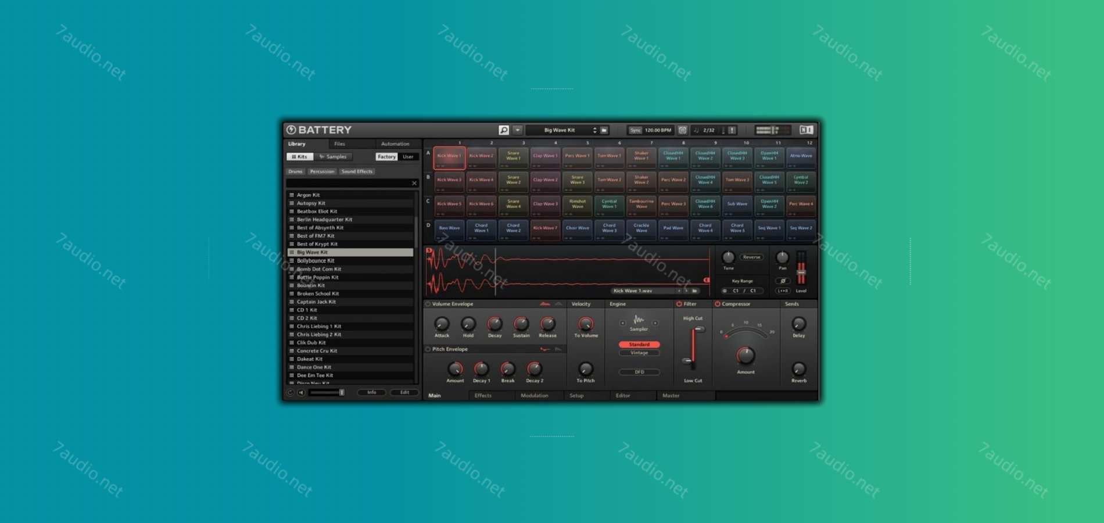Image resolution: width=1104 pixels, height=523 pixels.
Task: Clear the library search with the X icon
Action: (414, 183)
